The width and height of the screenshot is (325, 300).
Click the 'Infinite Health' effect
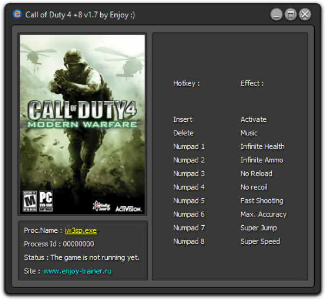(x=262, y=146)
